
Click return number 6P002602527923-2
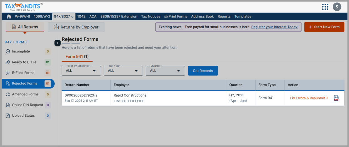(x=81, y=95)
